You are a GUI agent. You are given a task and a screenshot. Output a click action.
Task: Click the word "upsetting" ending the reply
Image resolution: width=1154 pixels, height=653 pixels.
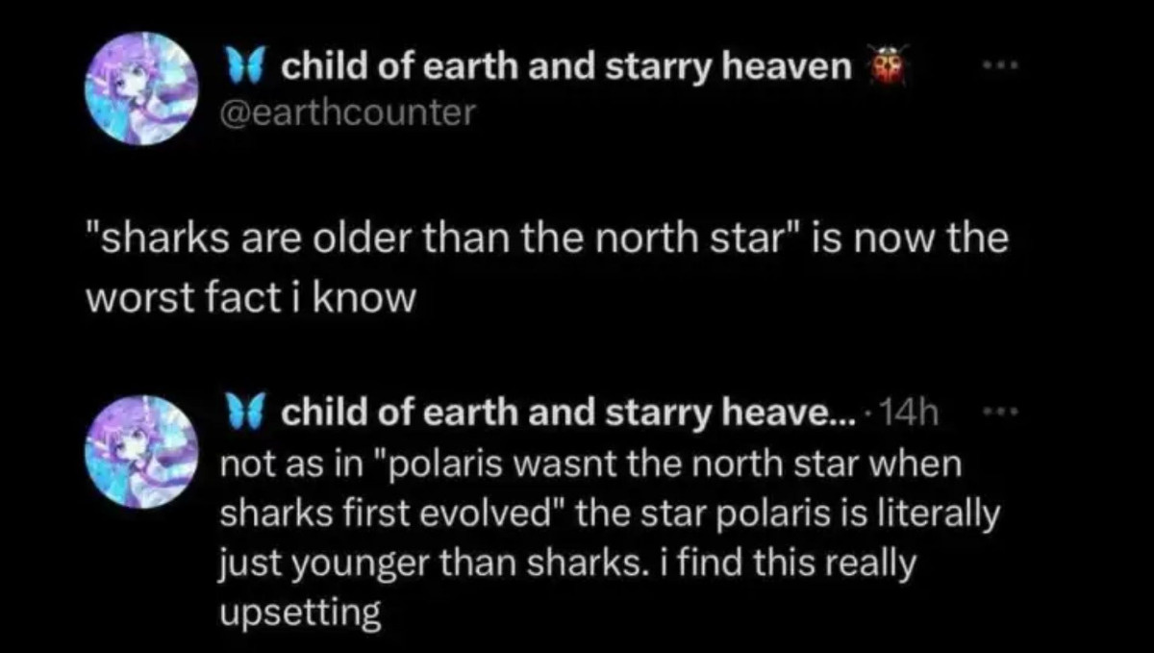pos(301,614)
